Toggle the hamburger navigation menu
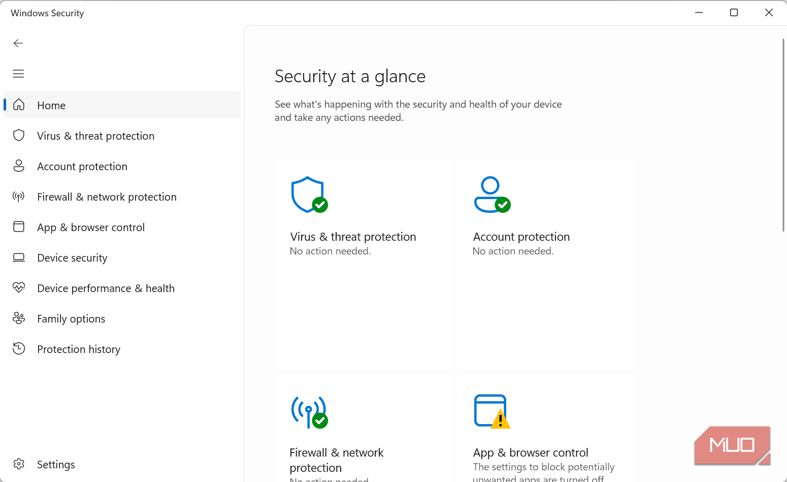Viewport: 787px width, 482px height. click(18, 74)
